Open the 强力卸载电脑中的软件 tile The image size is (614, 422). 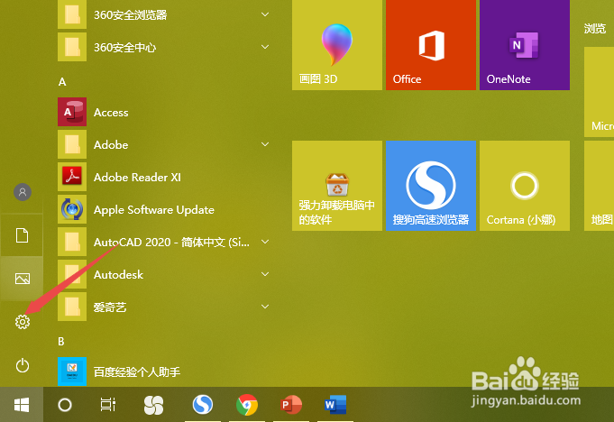337,186
